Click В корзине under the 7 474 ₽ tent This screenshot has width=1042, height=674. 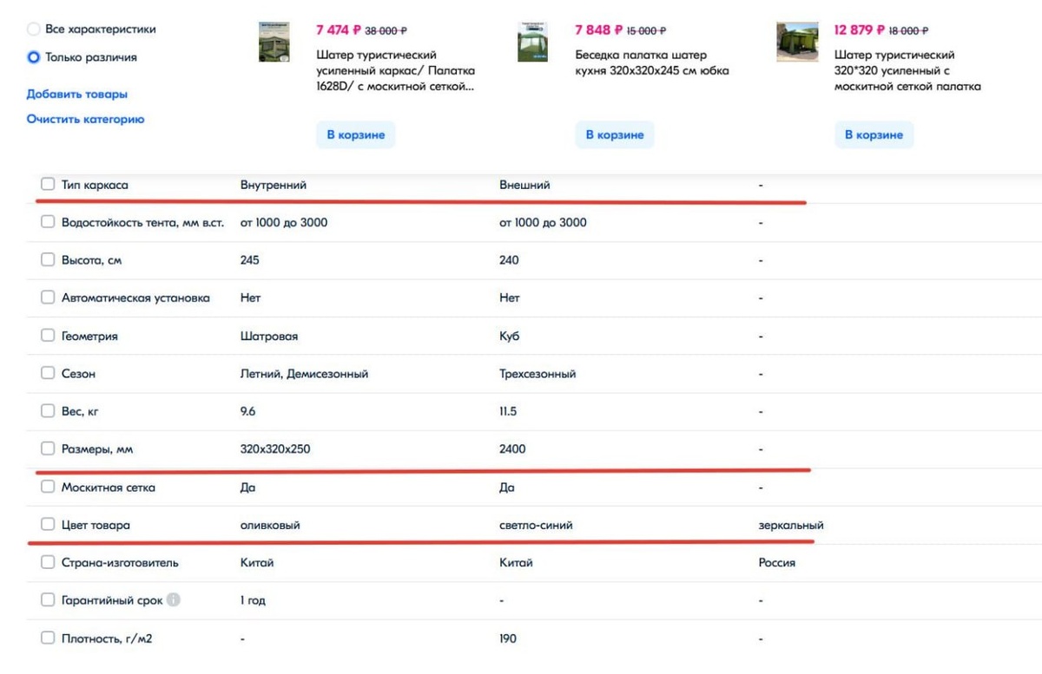point(356,134)
